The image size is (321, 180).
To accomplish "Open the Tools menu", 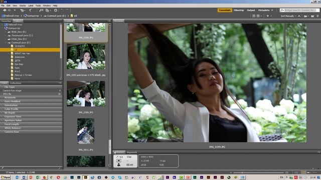I will (38, 5).
